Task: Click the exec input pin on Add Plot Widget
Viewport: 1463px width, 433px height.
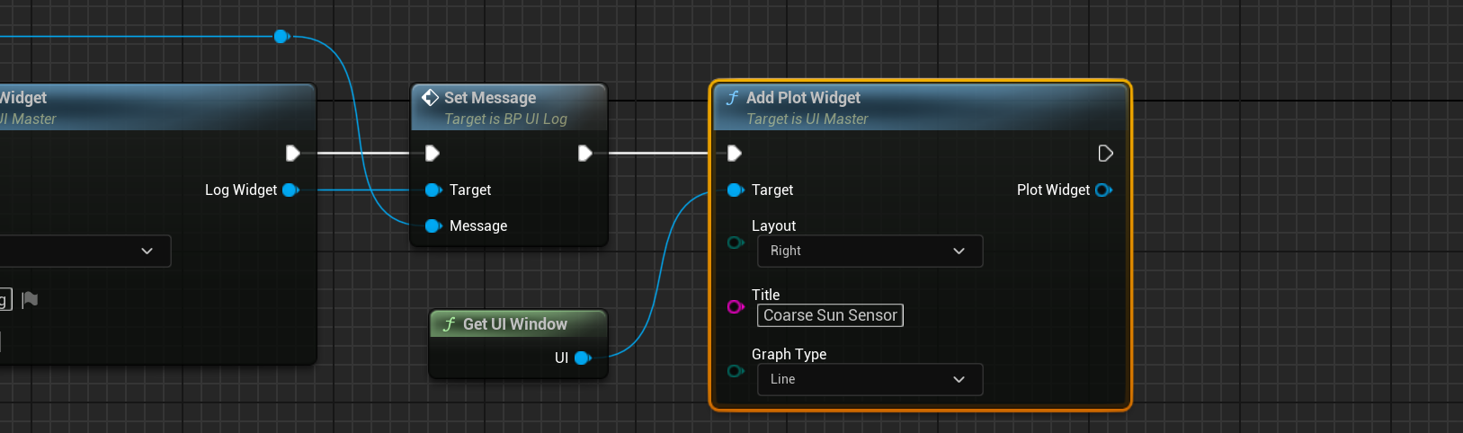Action: [x=735, y=154]
